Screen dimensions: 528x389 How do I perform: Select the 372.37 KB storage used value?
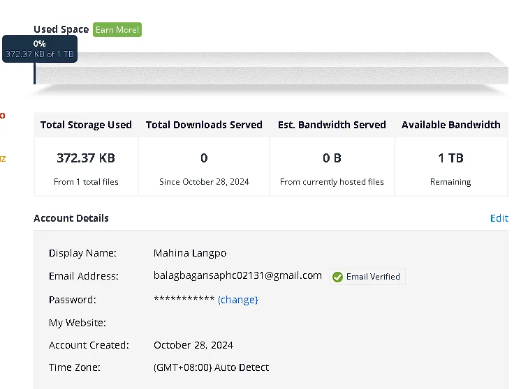point(86,158)
